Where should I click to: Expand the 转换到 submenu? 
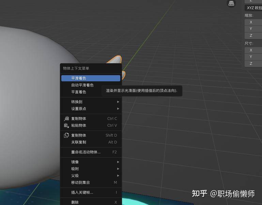[x=91, y=102]
